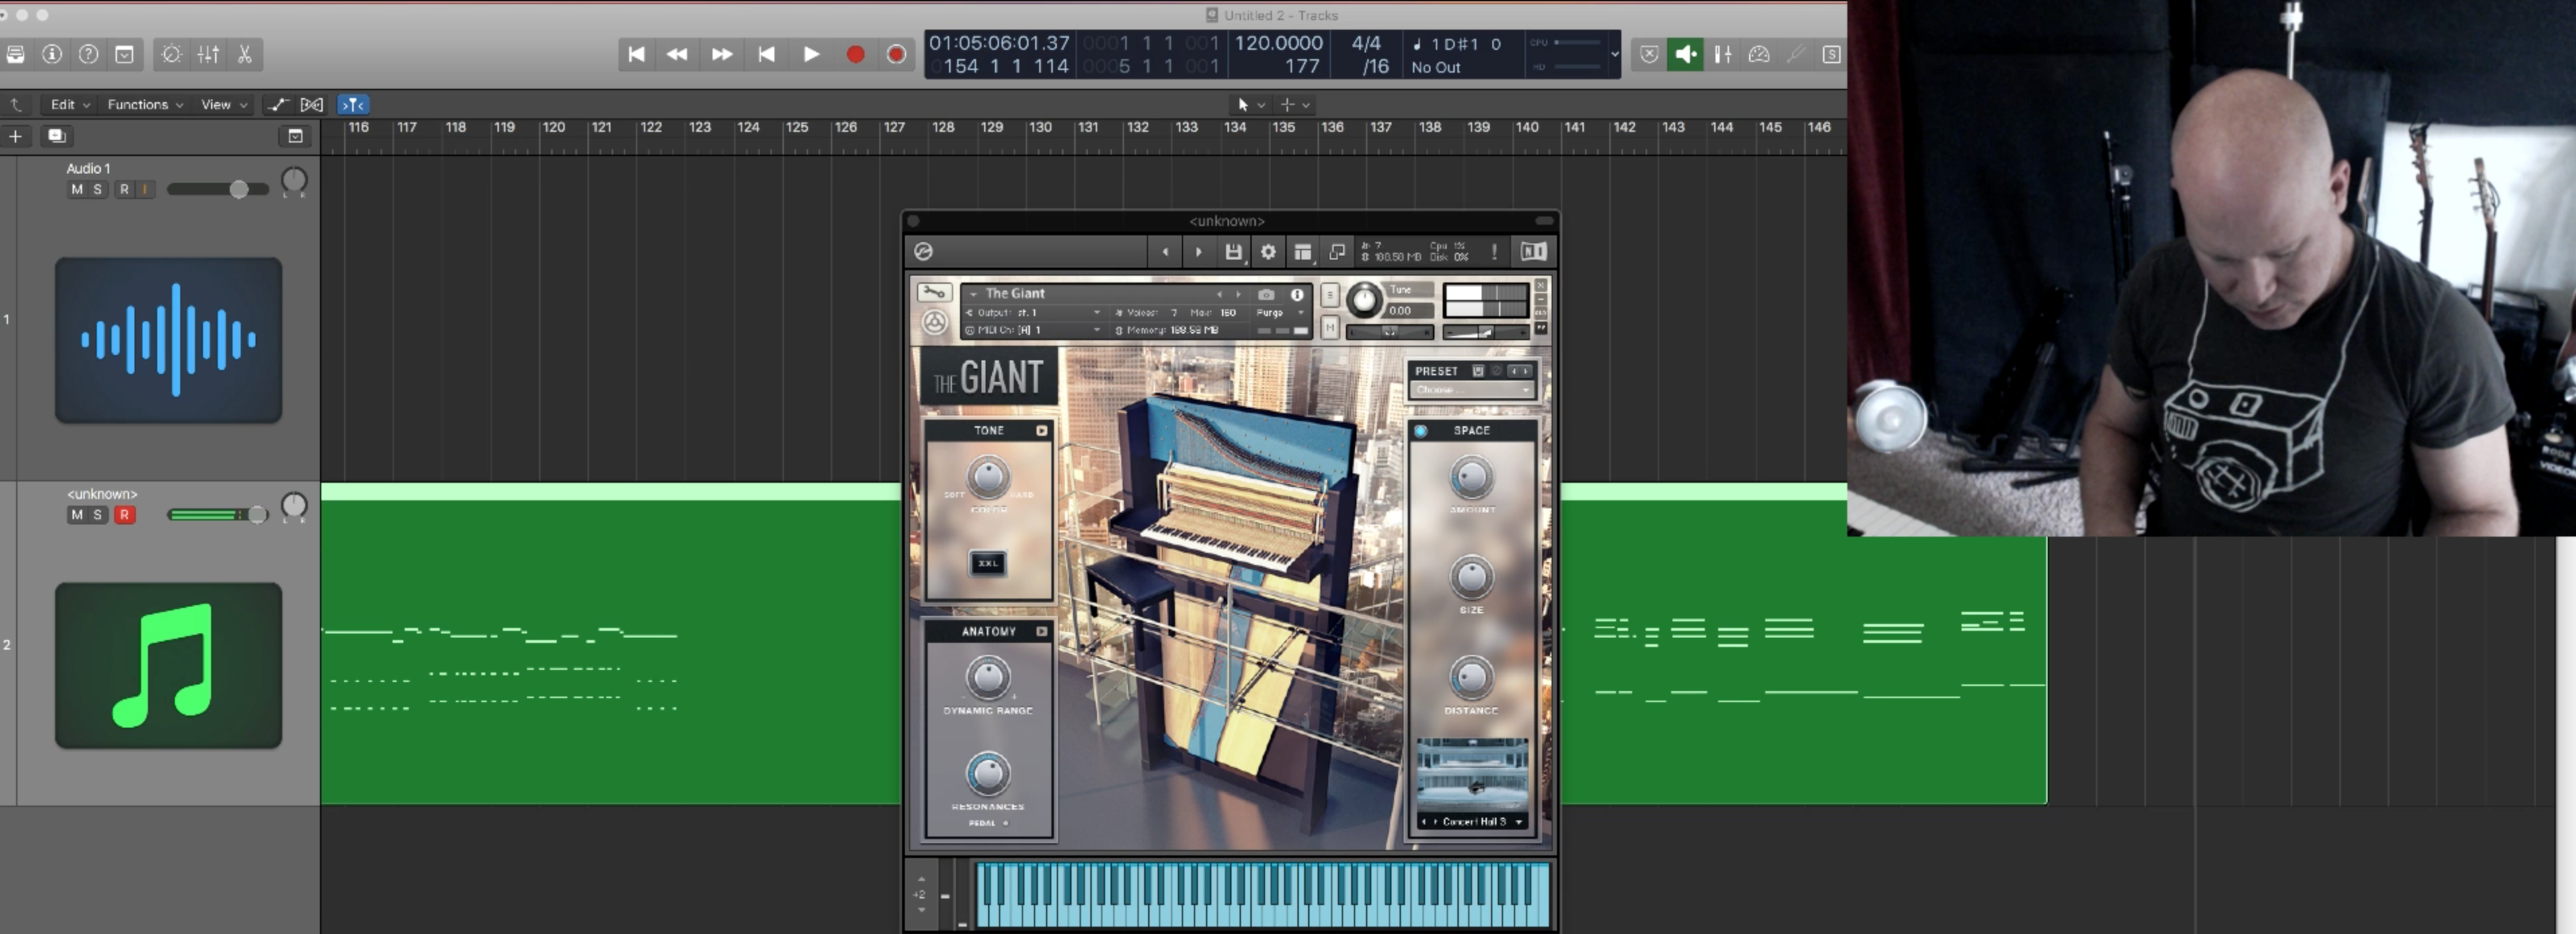Mute the Audio 1 track
The height and width of the screenshot is (934, 2576).
pyautogui.click(x=77, y=189)
